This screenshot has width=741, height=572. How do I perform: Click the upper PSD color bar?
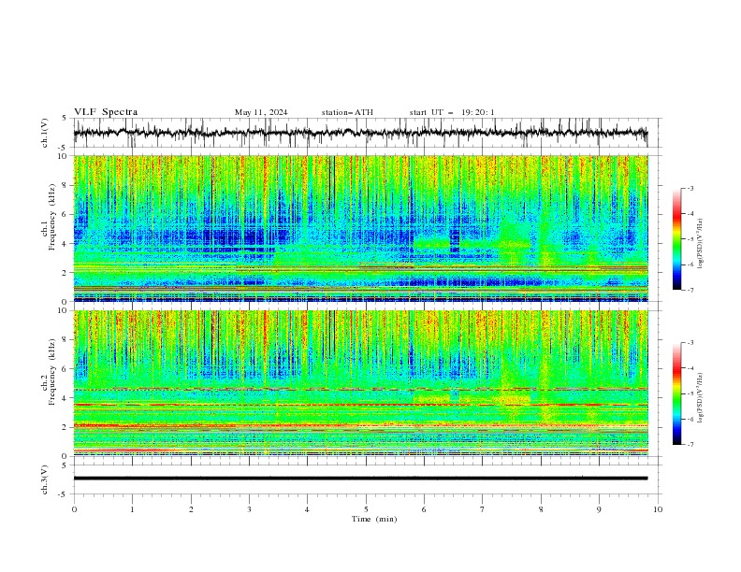pos(676,238)
